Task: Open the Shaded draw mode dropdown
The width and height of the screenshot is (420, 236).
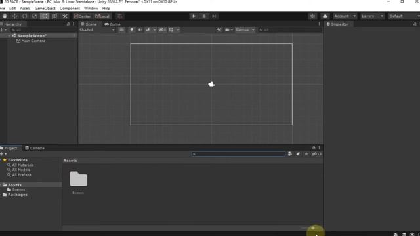Action: pyautogui.click(x=97, y=30)
